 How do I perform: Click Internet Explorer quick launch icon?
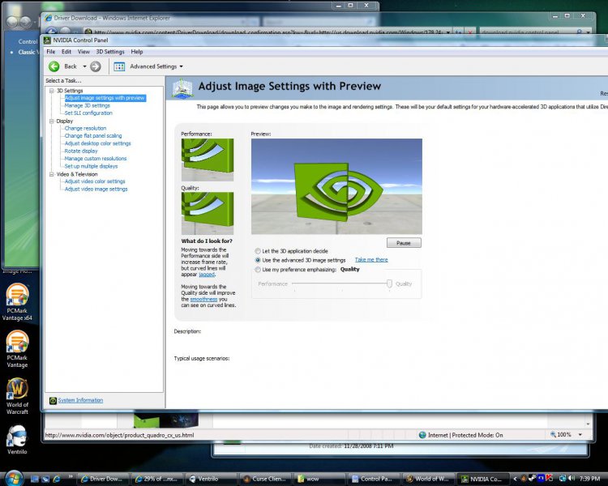(x=57, y=479)
